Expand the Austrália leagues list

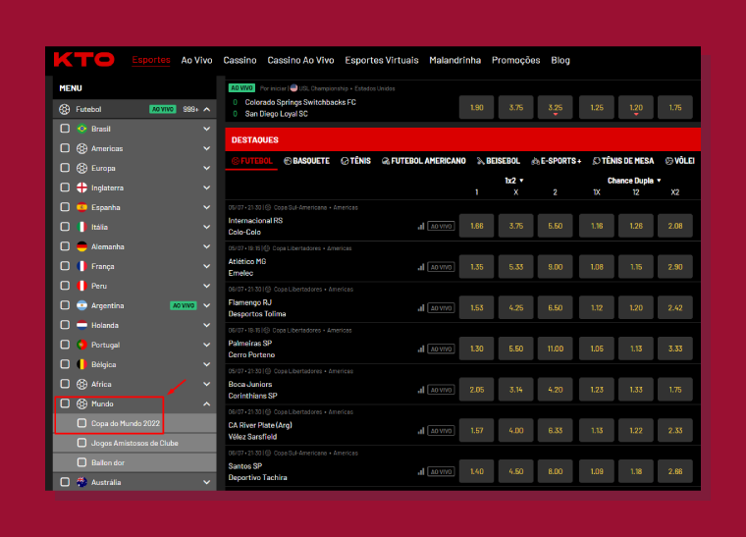click(207, 482)
